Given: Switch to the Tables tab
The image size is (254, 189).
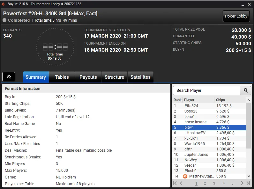Looking at the screenshot, I should tap(62, 77).
